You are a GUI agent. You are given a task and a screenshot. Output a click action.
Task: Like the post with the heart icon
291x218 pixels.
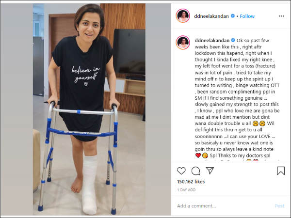point(181,171)
